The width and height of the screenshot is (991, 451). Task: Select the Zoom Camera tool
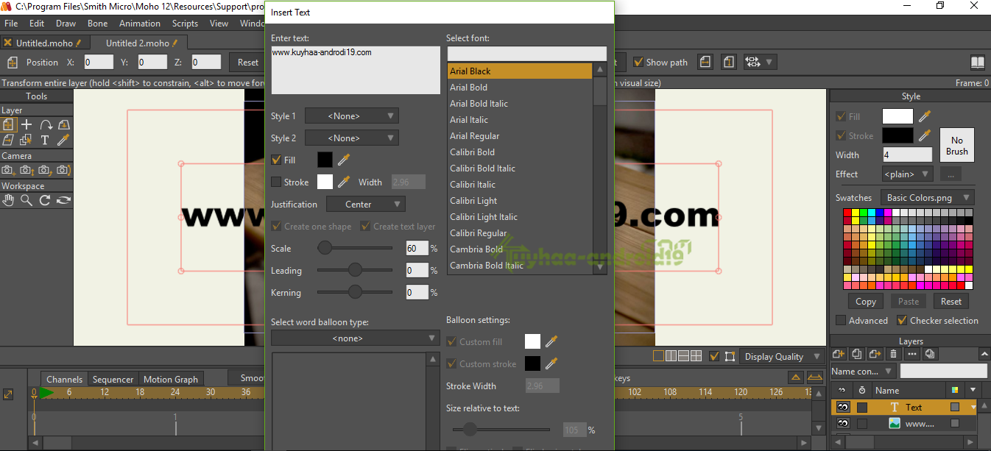click(27, 170)
